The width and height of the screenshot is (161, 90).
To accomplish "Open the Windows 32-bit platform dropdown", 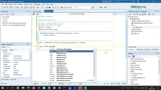I will [x=68, y=7].
